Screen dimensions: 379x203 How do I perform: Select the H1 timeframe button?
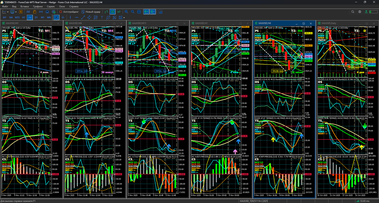click(23, 17)
